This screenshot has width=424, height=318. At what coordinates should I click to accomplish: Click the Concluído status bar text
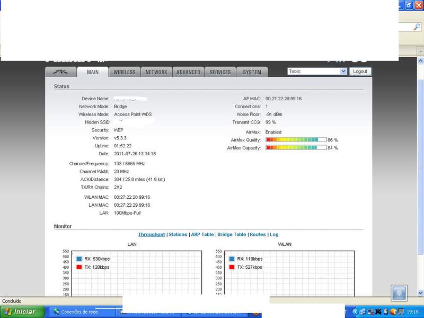point(12,301)
